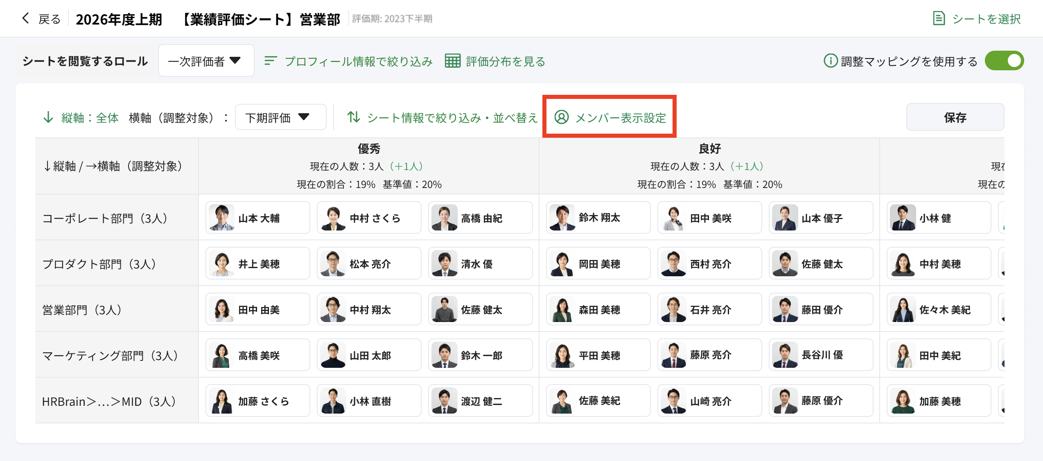Open the 下期評価 horizontal axis dropdown

tap(280, 117)
